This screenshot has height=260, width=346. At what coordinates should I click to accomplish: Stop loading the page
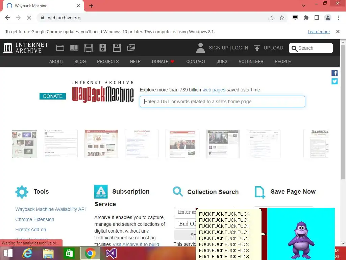click(29, 18)
